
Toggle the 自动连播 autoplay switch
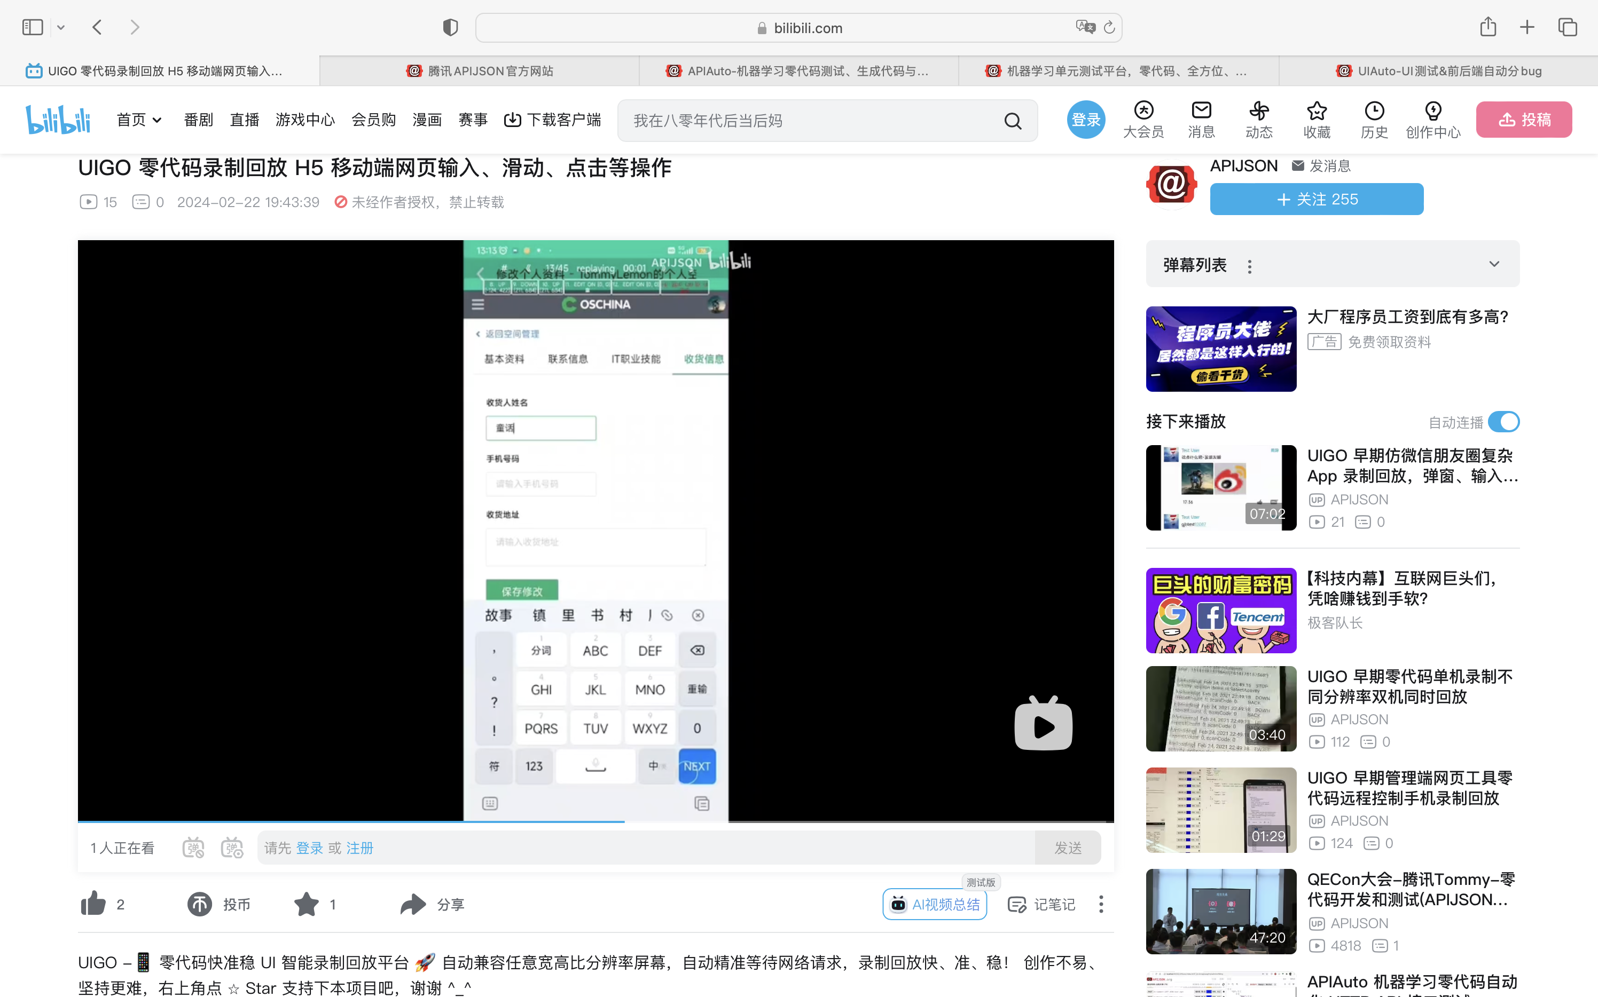[1503, 421]
